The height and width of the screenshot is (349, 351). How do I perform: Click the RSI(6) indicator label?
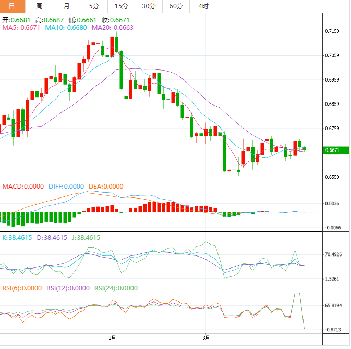click(x=22, y=288)
